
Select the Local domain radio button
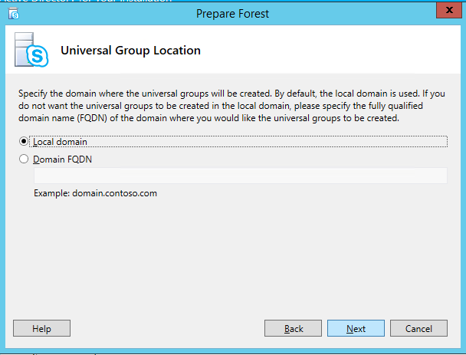pyautogui.click(x=24, y=142)
